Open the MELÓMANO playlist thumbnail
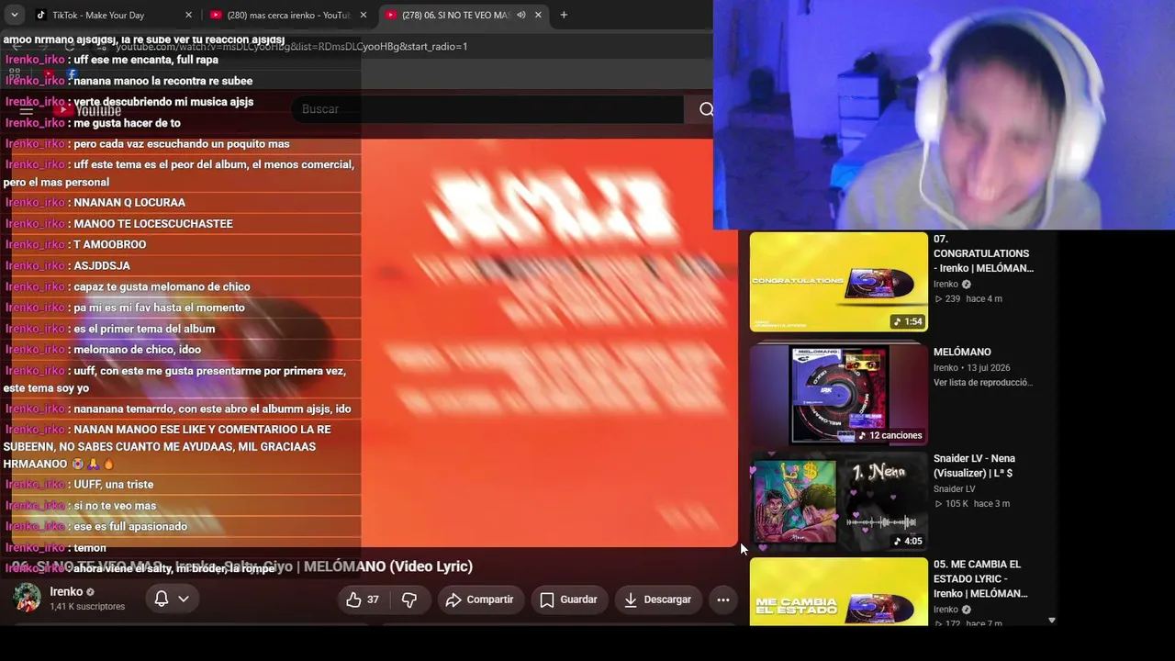Image resolution: width=1175 pixels, height=661 pixels. (839, 395)
